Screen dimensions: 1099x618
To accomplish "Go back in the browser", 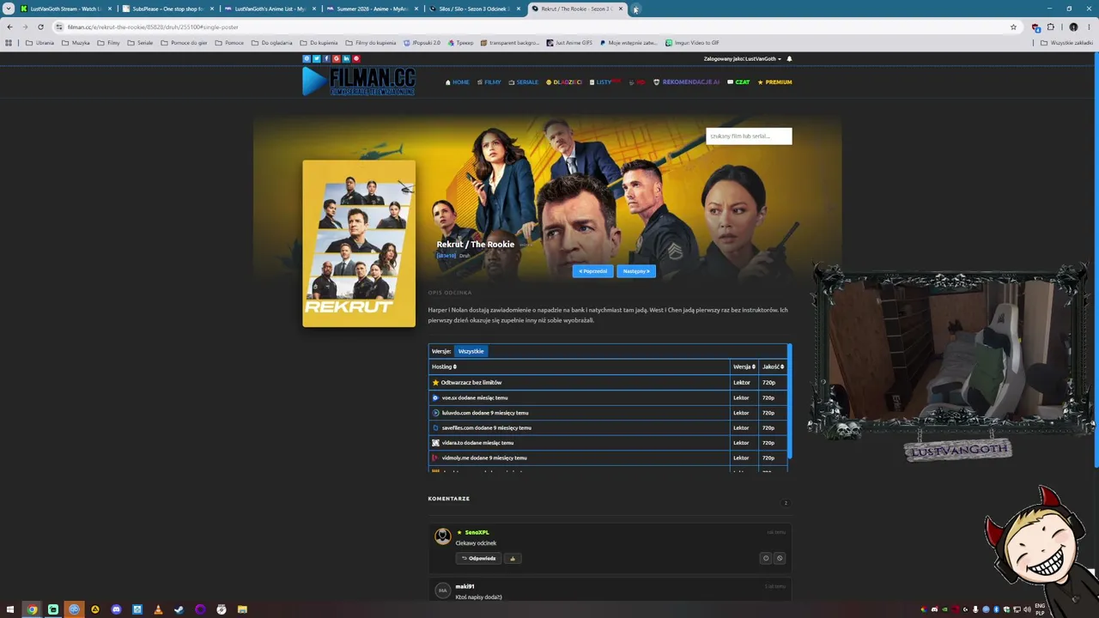I will (x=9, y=27).
